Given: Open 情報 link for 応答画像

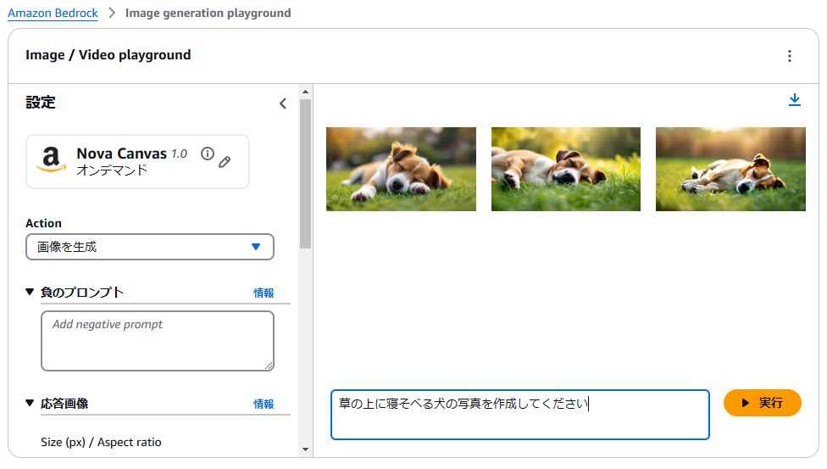Looking at the screenshot, I should 264,404.
